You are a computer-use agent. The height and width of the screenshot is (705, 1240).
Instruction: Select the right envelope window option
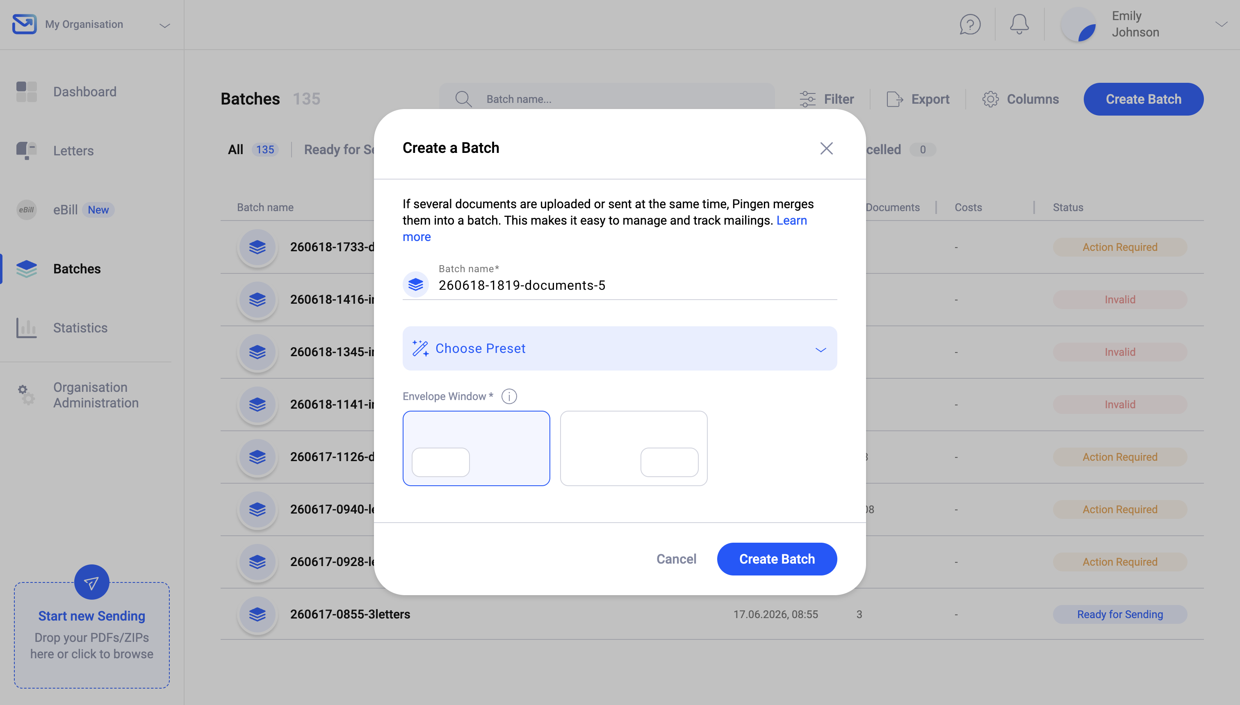(x=634, y=448)
